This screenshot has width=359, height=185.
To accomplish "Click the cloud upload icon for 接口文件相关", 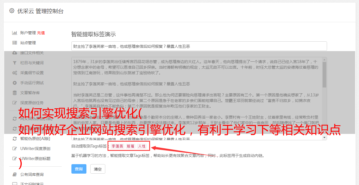I will tap(14, 53).
